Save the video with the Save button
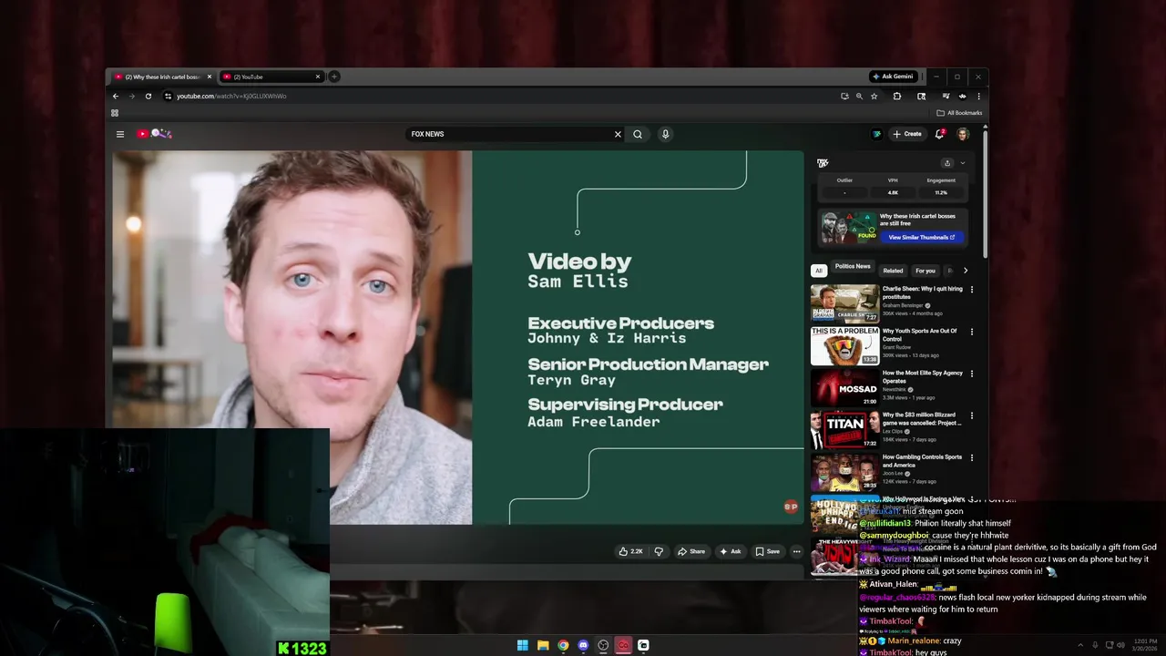The image size is (1166, 656). click(768, 551)
